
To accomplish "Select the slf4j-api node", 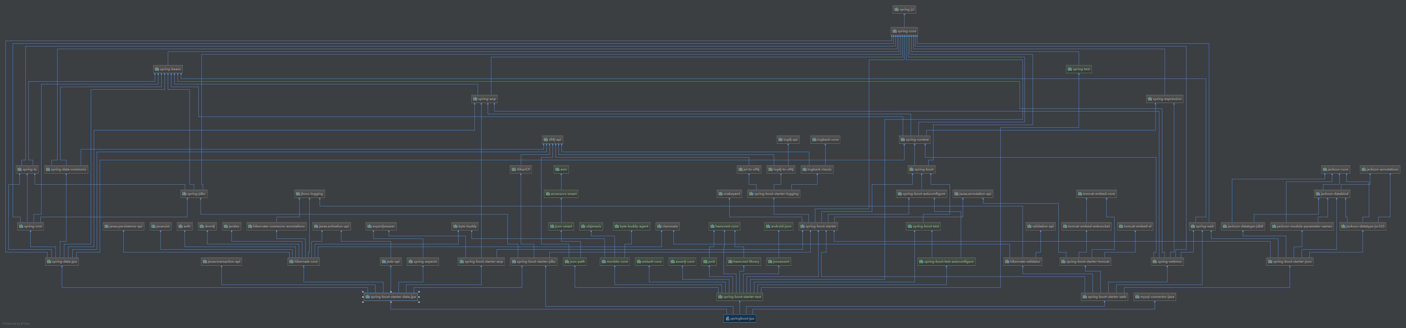I will (x=552, y=140).
